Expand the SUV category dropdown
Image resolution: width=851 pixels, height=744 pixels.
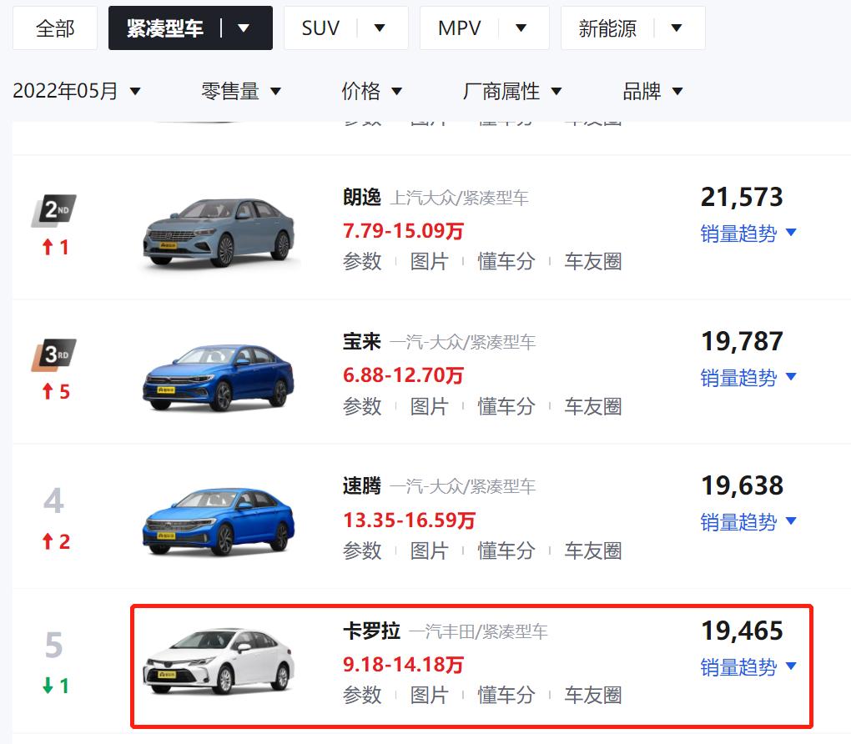pyautogui.click(x=380, y=27)
